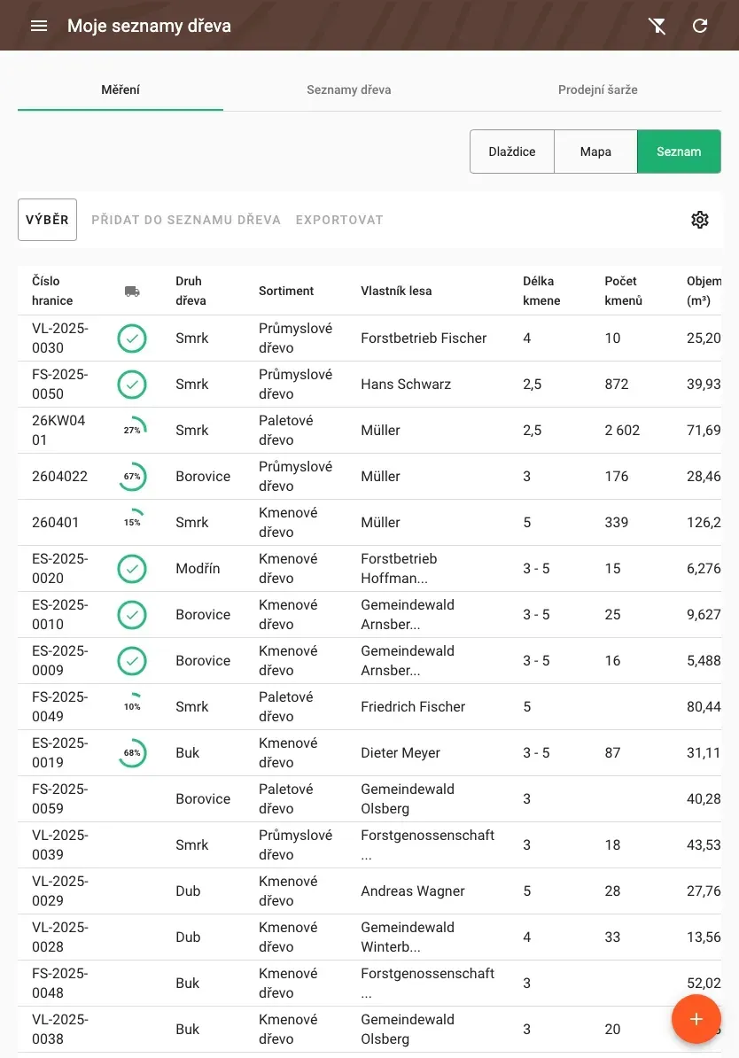Screen dimensions: 739x1058
Task: Refresh the wood lists page
Action: 700,26
